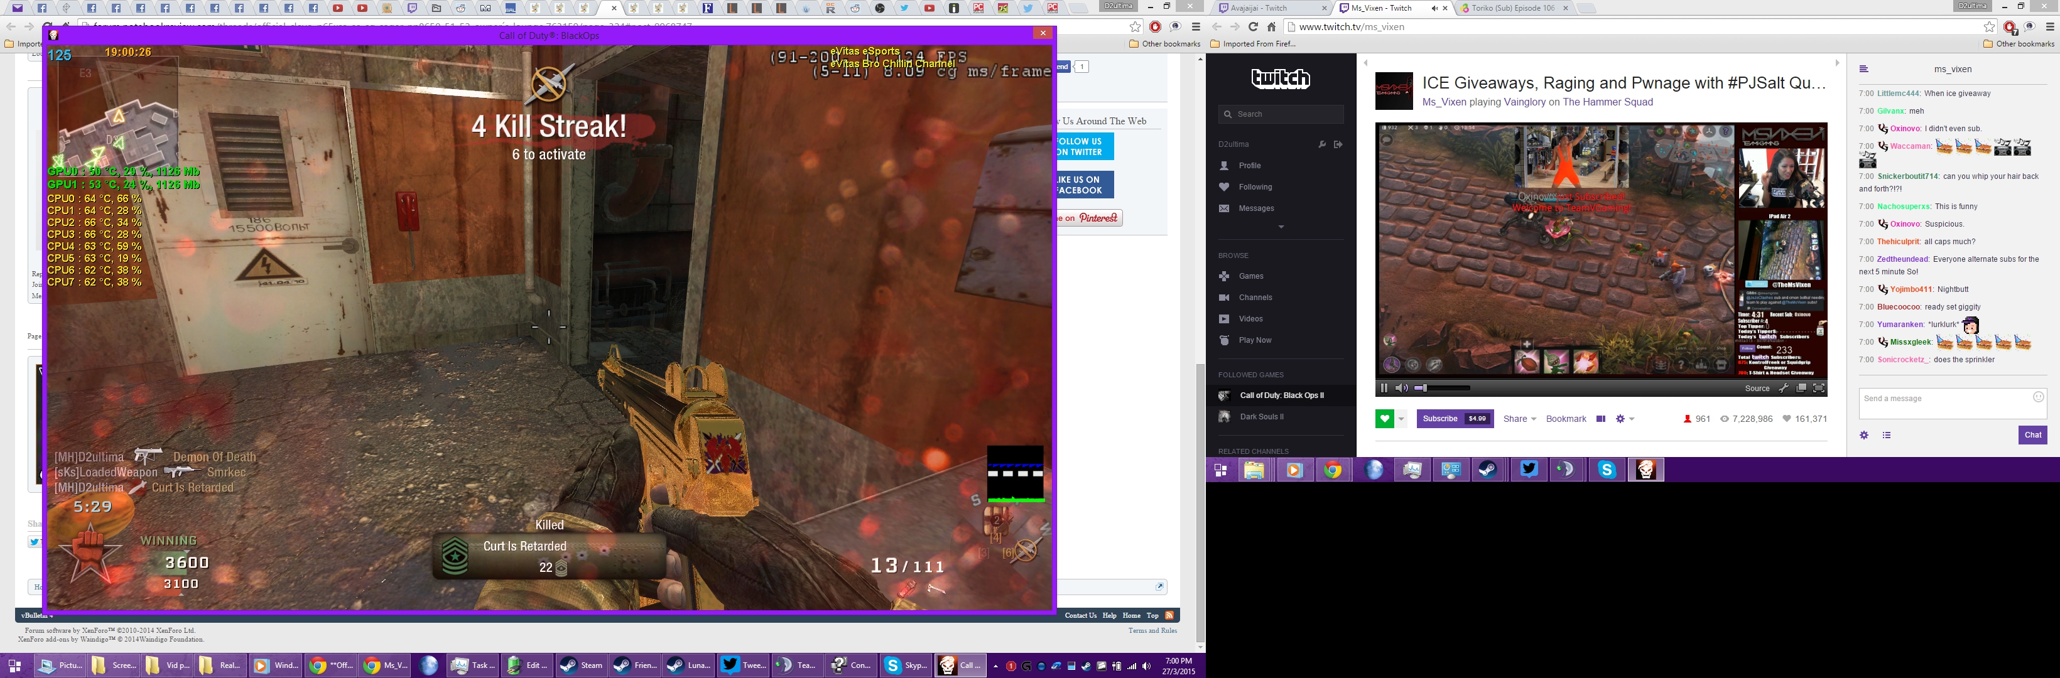Open forum RSS feed icon
The height and width of the screenshot is (678, 2060).
coord(1169,616)
